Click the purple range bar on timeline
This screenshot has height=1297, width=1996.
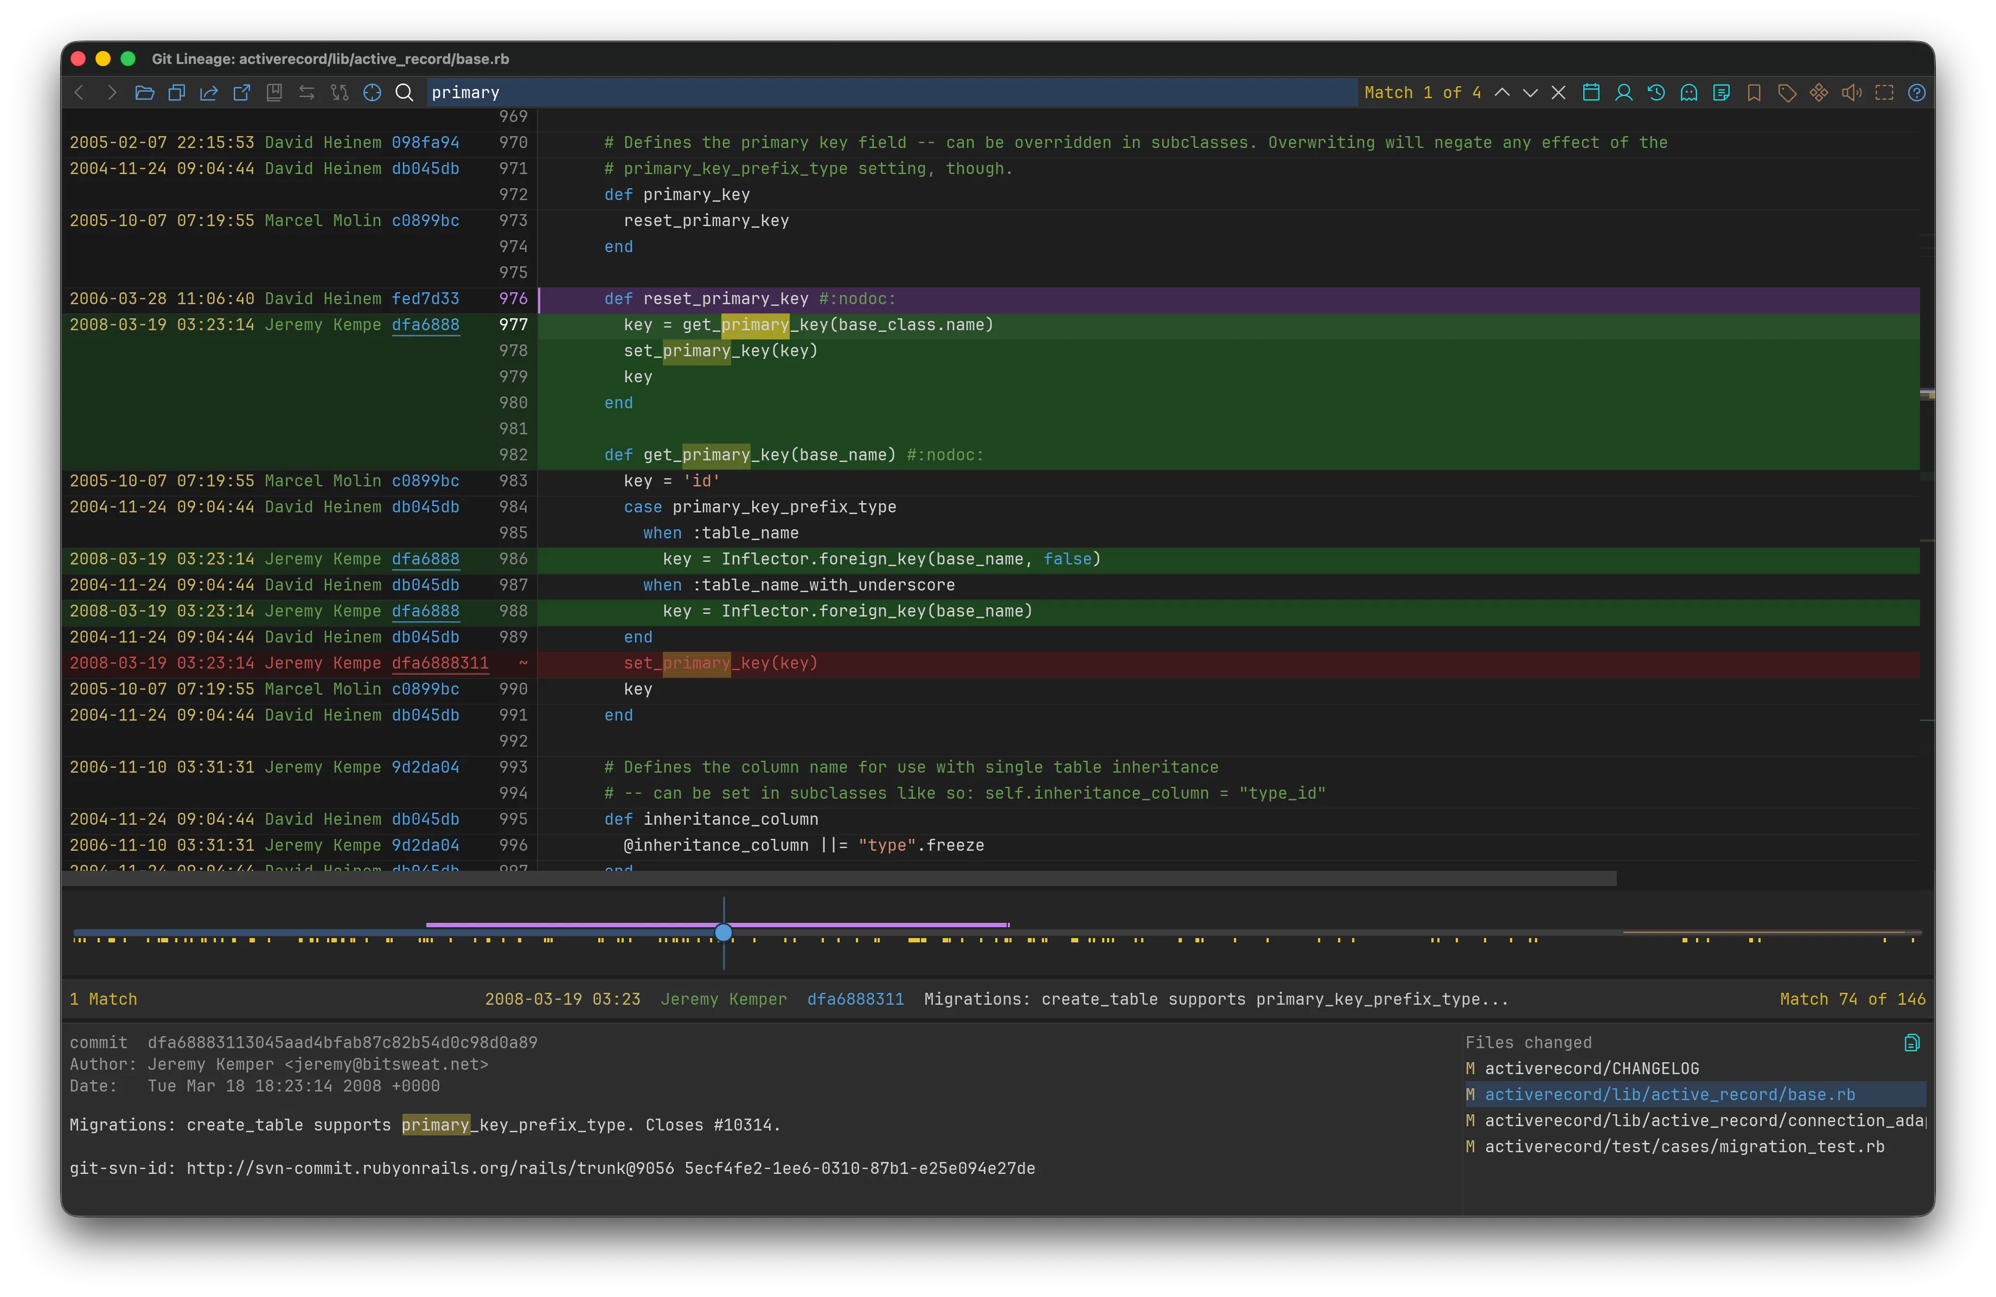717,924
